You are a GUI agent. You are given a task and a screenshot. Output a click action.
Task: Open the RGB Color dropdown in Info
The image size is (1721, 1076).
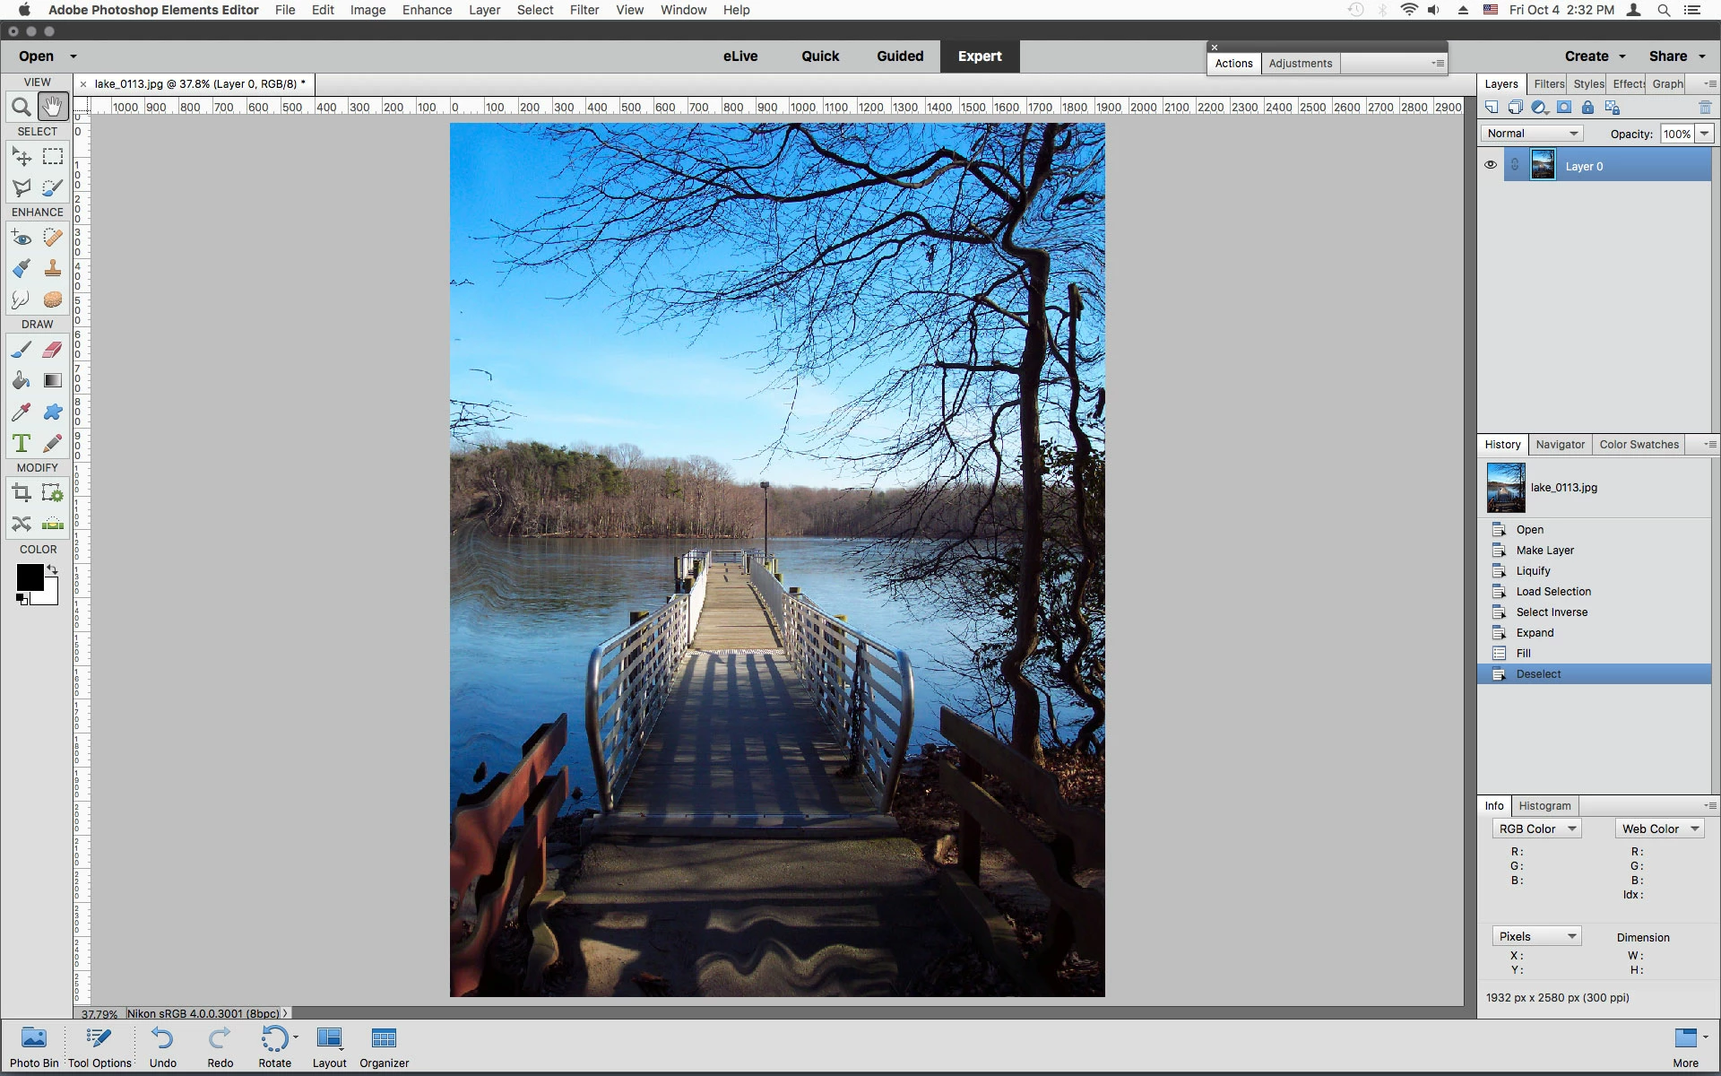1536,829
